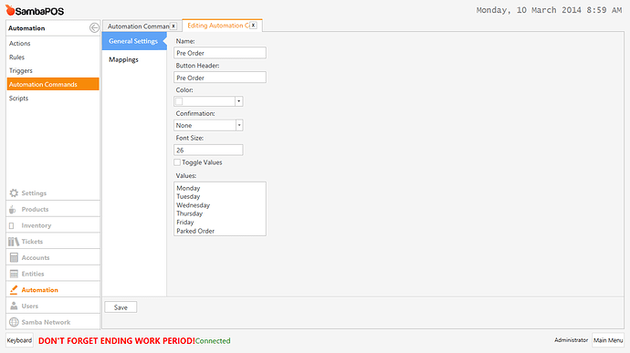630x353 pixels.
Task: Click the Automation pencil icon
Action: pos(14,289)
